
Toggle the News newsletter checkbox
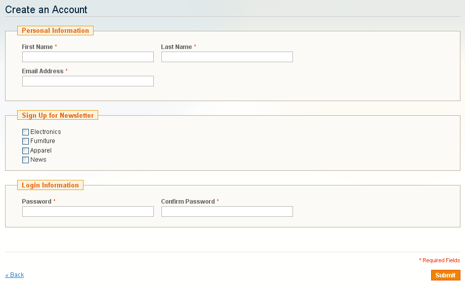(26, 160)
